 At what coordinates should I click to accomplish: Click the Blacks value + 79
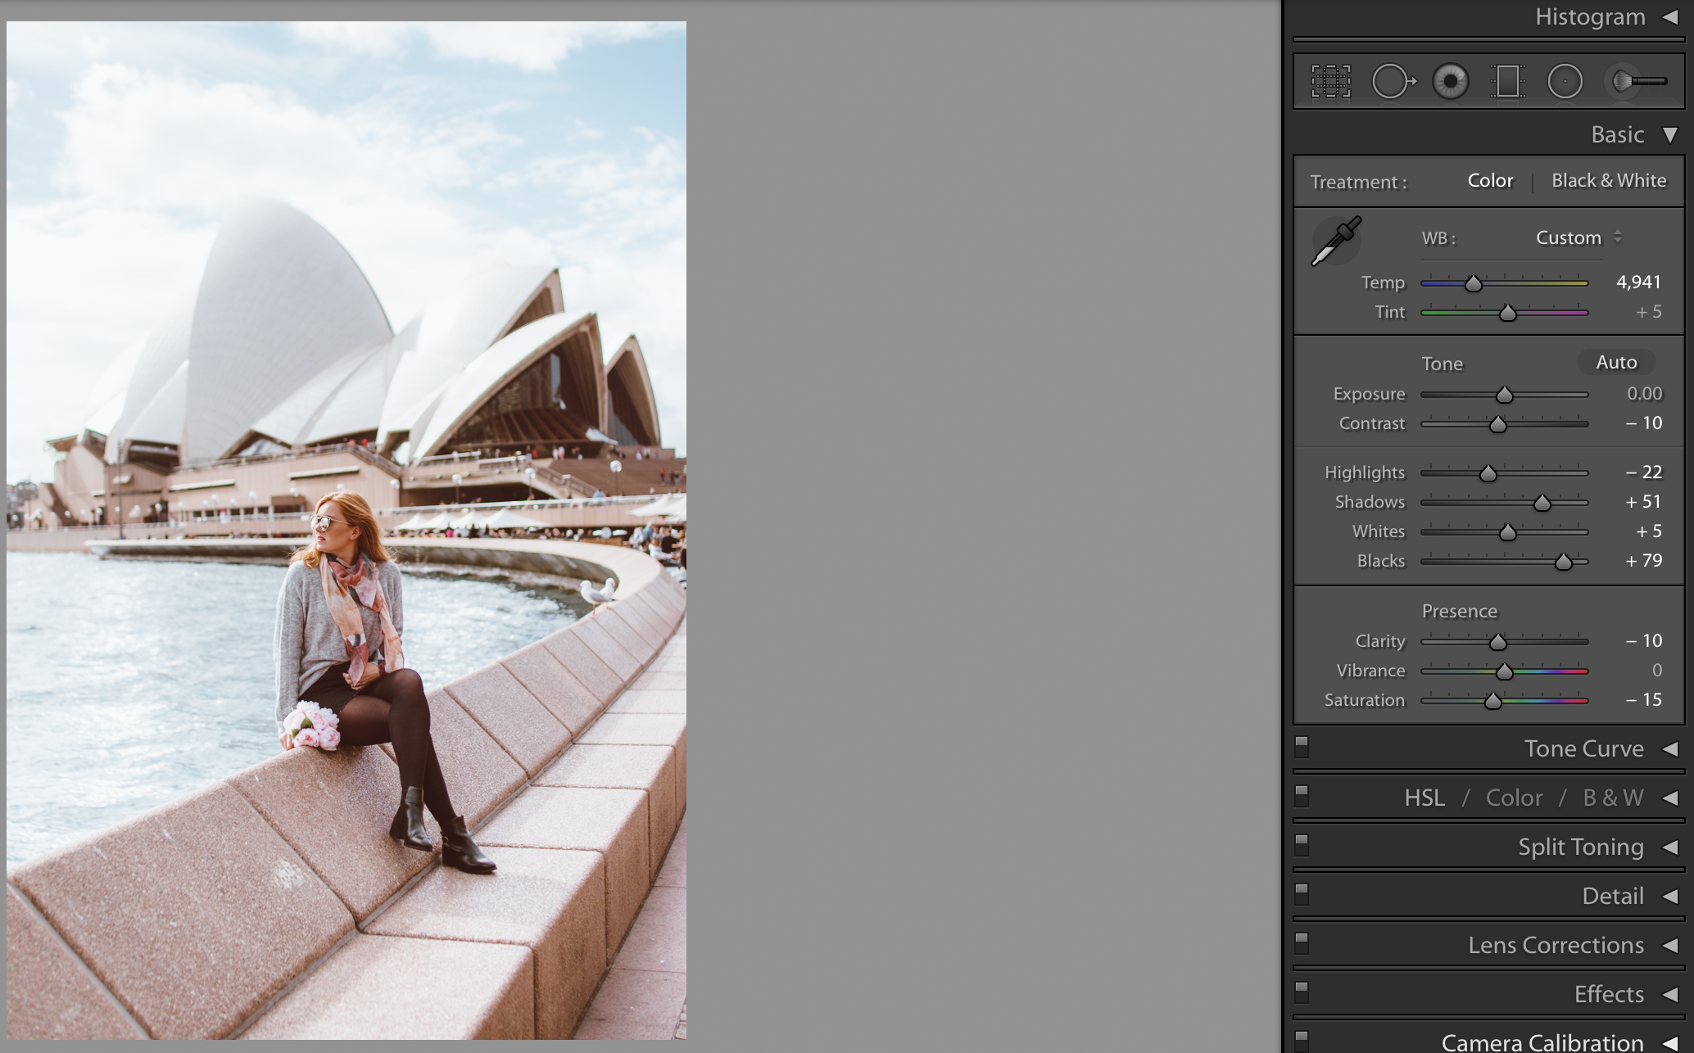[1644, 561]
